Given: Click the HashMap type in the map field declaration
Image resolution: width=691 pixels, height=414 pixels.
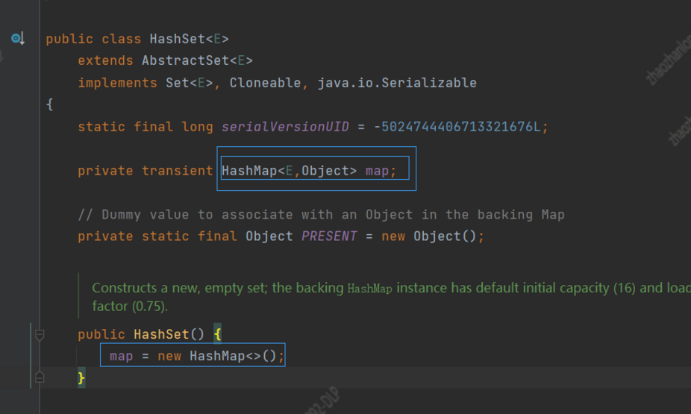Looking at the screenshot, I should 248,171.
